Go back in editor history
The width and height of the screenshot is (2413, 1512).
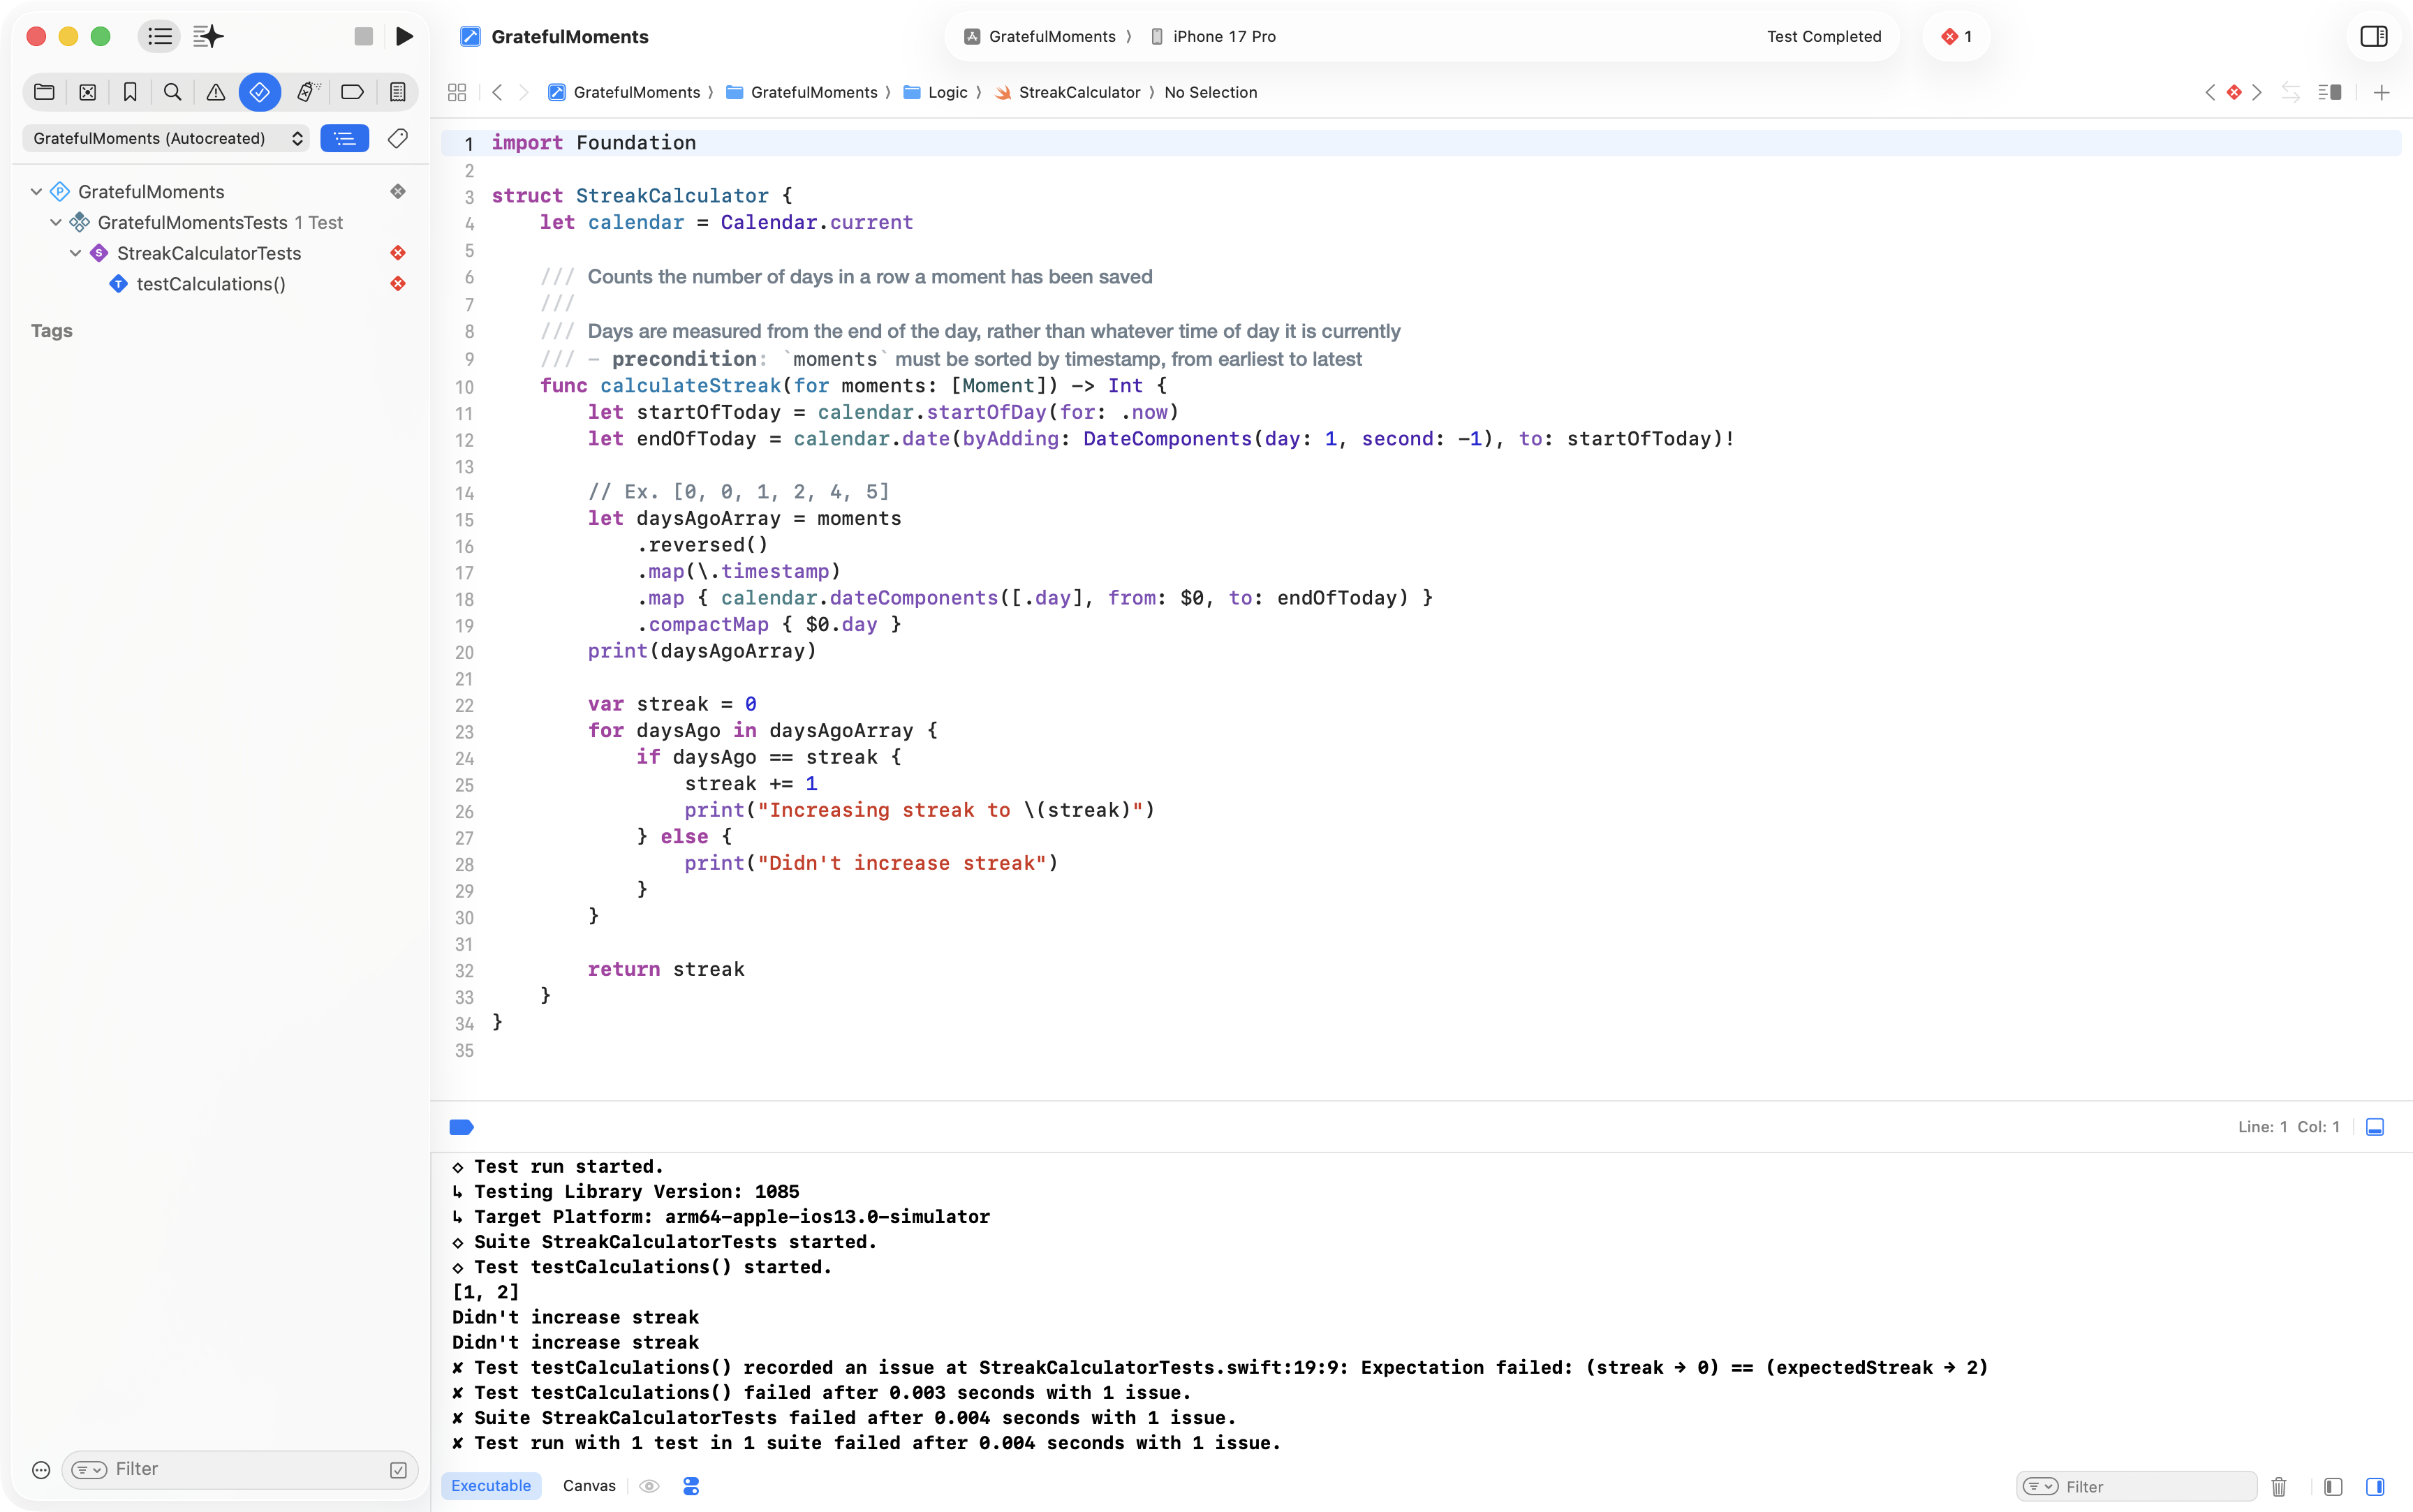pos(497,92)
